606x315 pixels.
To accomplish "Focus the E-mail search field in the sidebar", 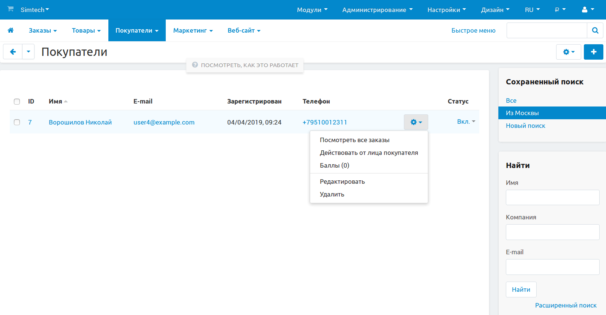I will coord(552,267).
